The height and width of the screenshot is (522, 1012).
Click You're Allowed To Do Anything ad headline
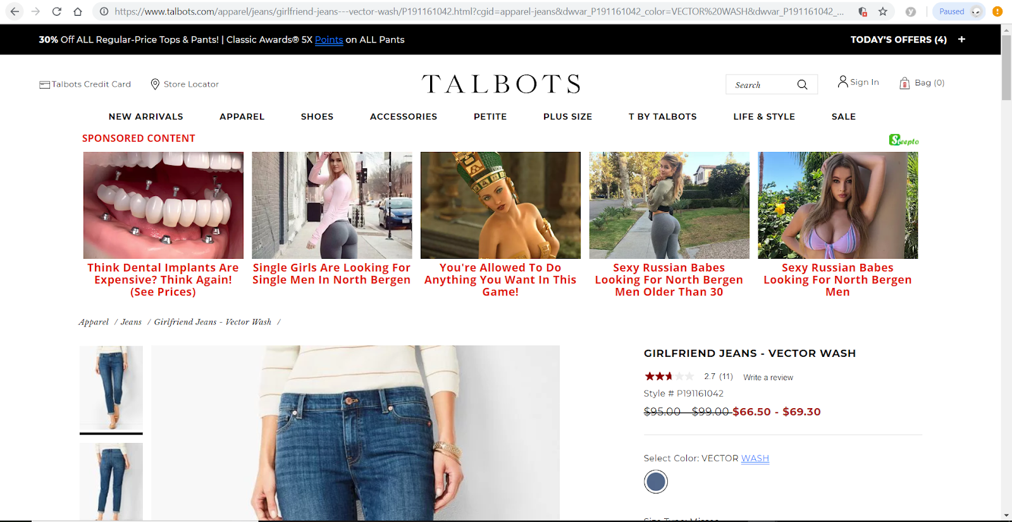tap(500, 280)
